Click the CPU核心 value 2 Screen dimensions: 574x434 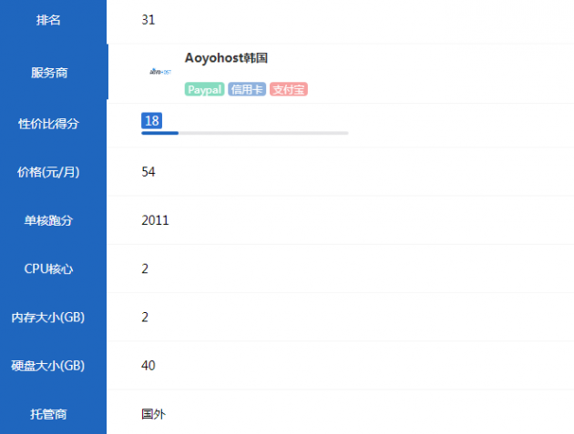click(145, 268)
